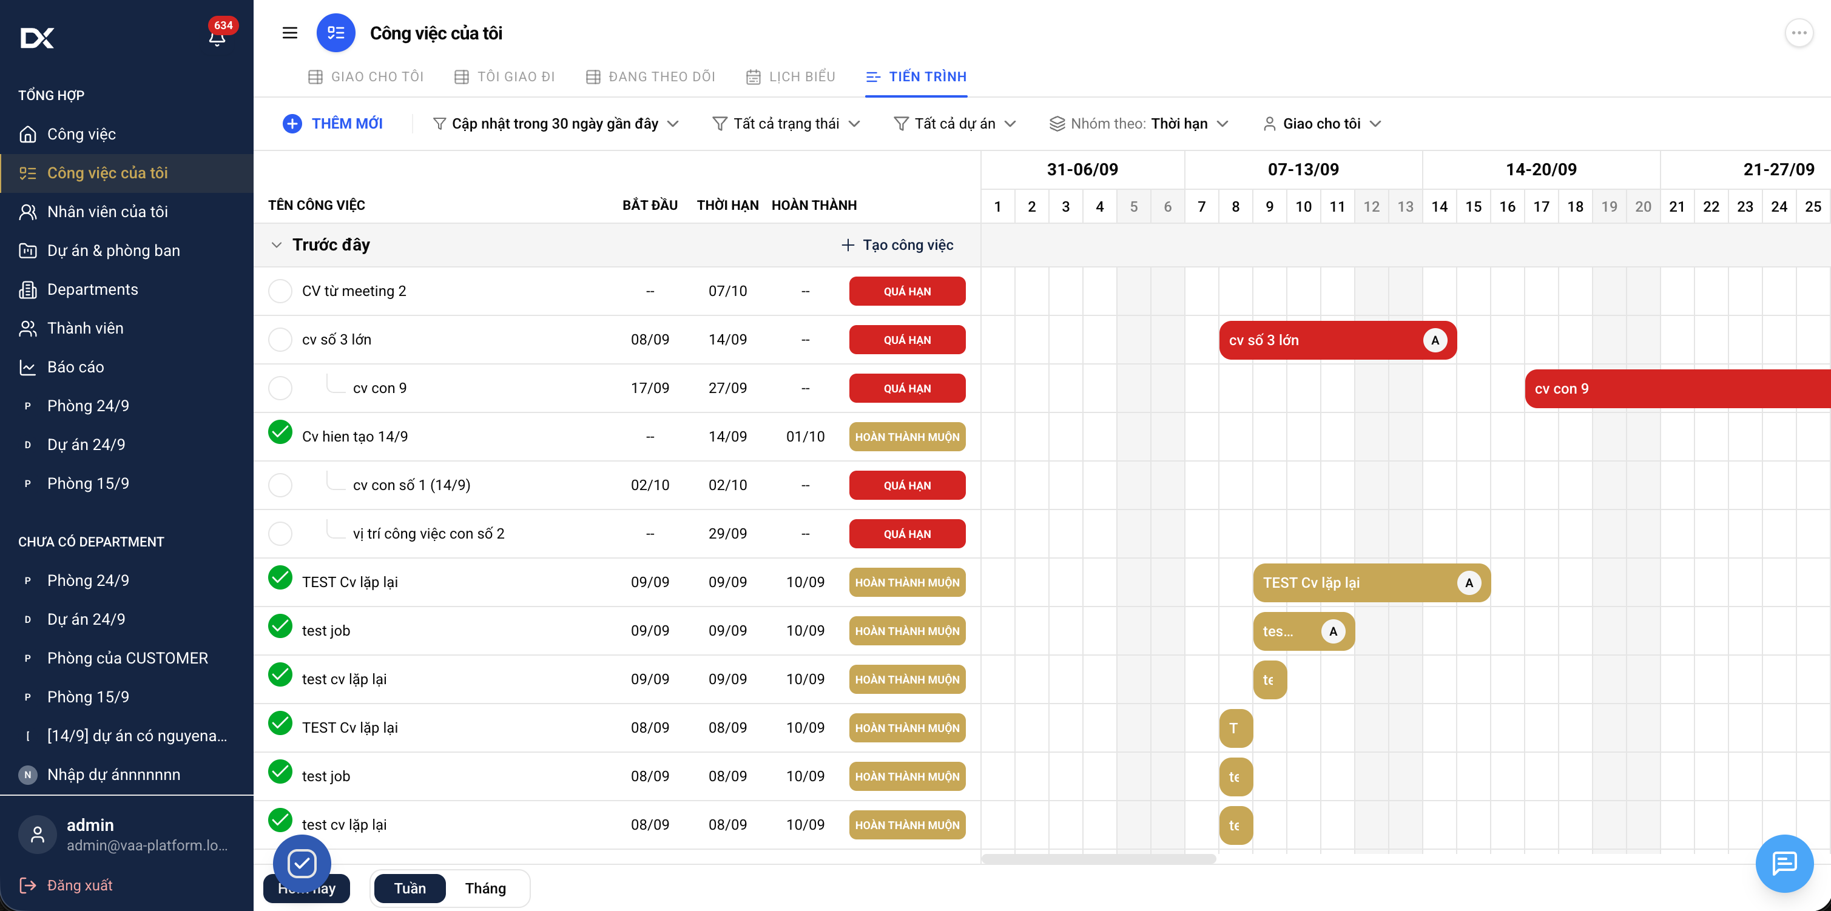Toggle the check for test cv lặp lại 08/09
The height and width of the screenshot is (911, 1831).
click(280, 820)
